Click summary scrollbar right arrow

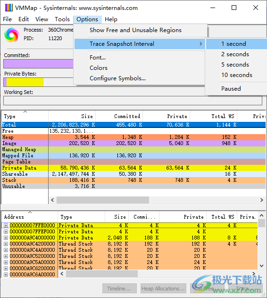pos(262,200)
